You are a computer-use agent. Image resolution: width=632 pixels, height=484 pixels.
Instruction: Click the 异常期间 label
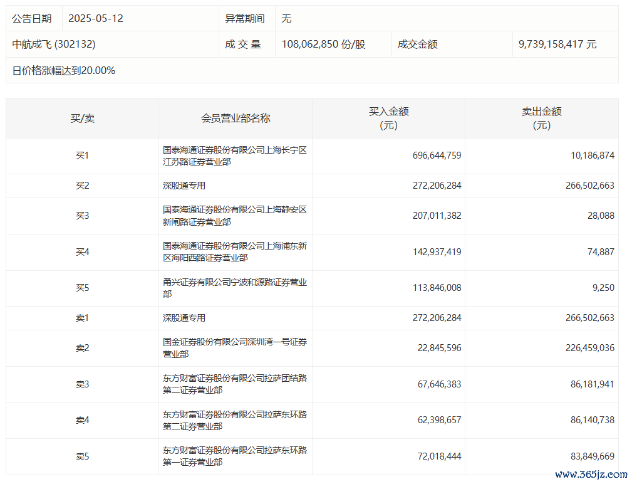pos(245,19)
